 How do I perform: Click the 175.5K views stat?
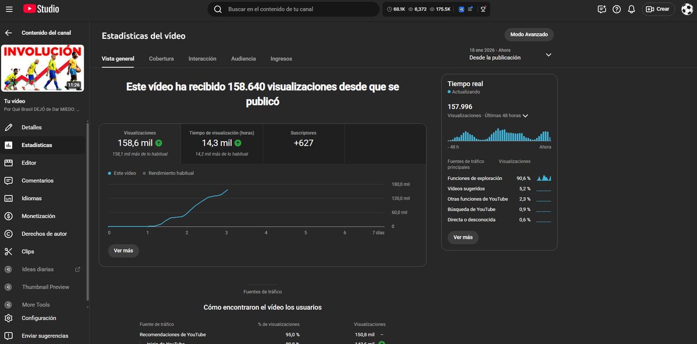(440, 9)
